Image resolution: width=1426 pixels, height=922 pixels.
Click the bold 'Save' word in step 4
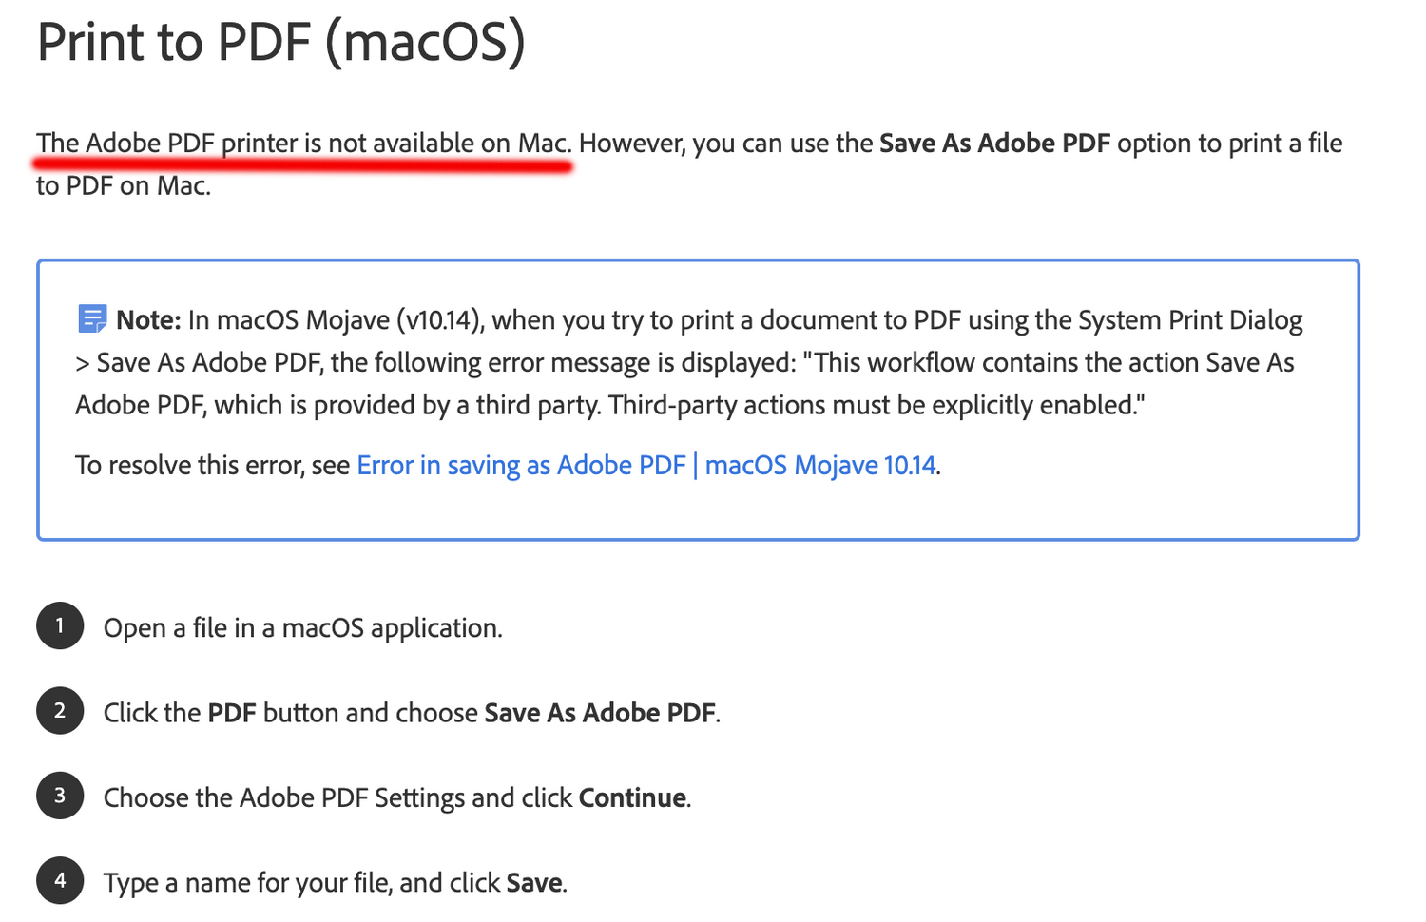point(534,883)
